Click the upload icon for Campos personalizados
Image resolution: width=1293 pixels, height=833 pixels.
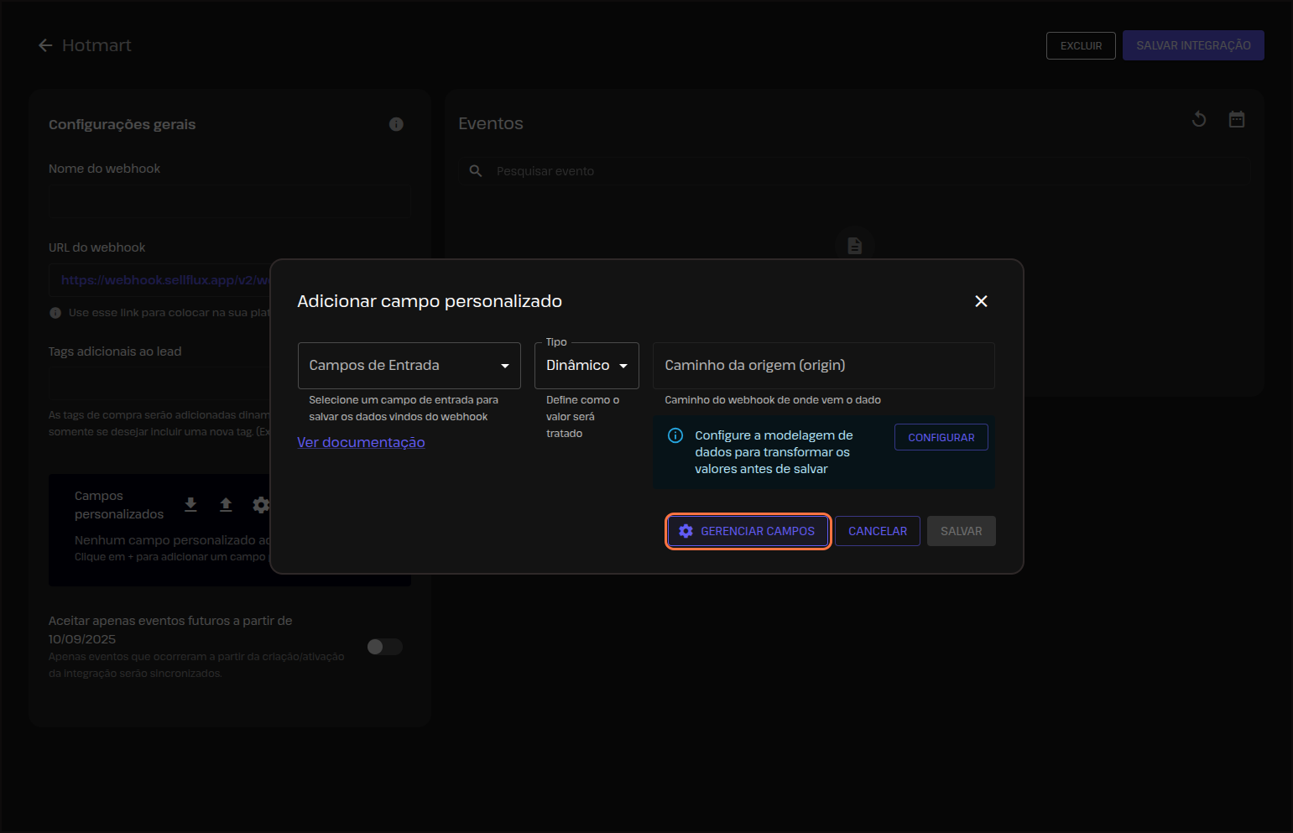pyautogui.click(x=226, y=504)
